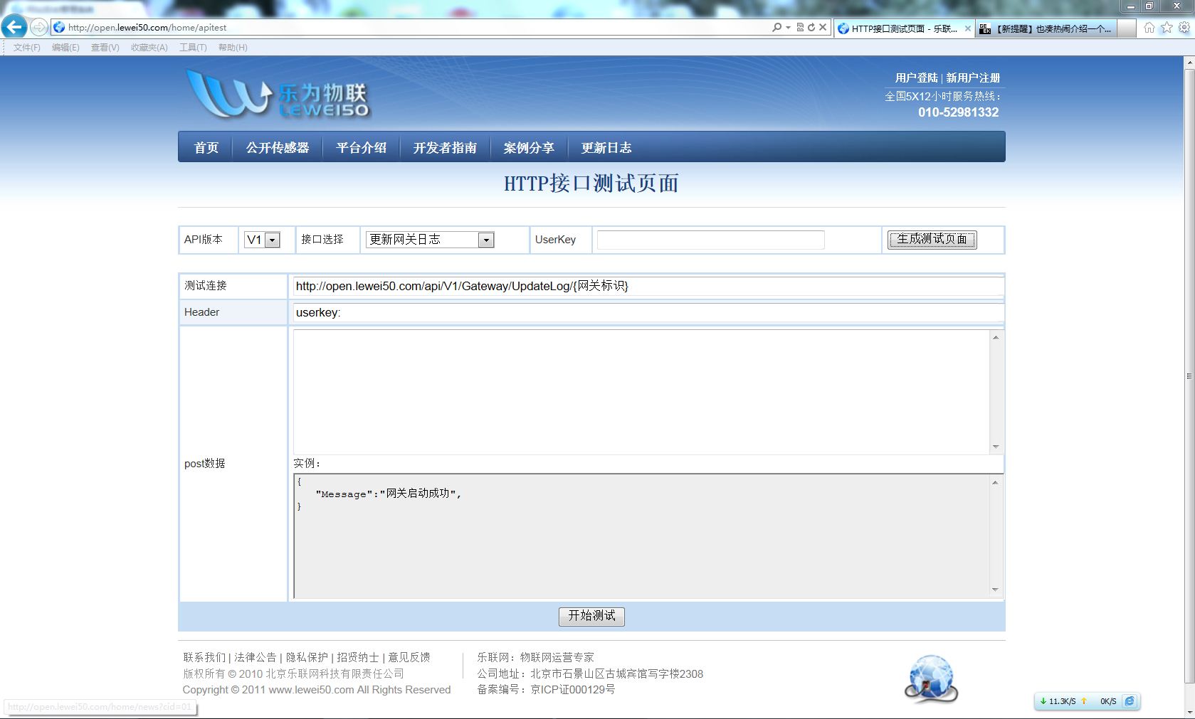Click into the UserKey input field
This screenshot has height=719, width=1195.
click(710, 240)
